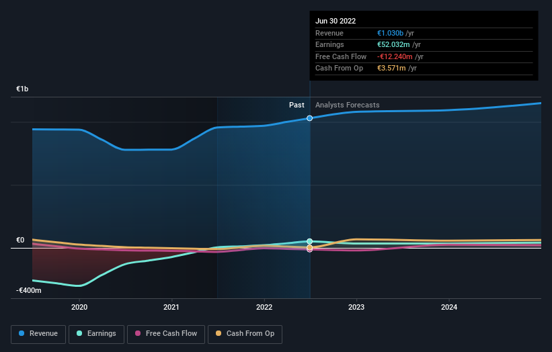Screen dimensions: 552x352
Task: Toggle the Cash From Op legend button
Action: click(245, 334)
